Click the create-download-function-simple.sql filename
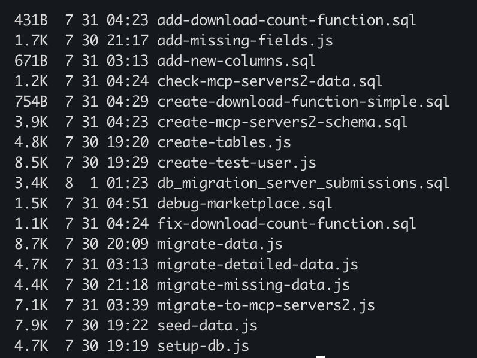 coord(303,101)
